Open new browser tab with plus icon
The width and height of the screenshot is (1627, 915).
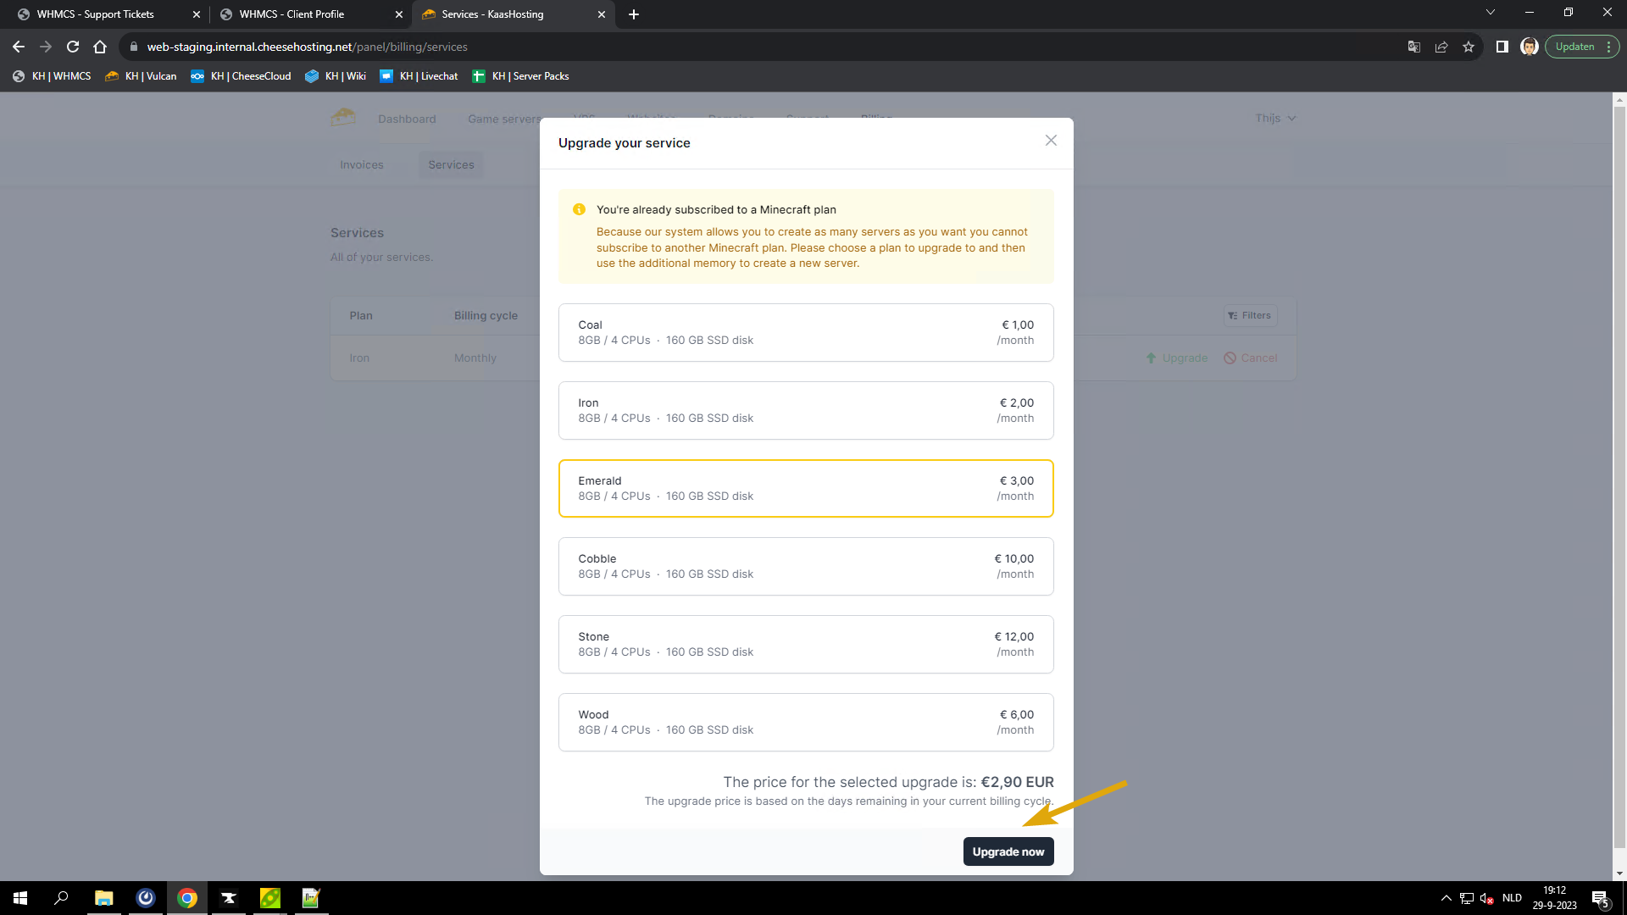[634, 14]
